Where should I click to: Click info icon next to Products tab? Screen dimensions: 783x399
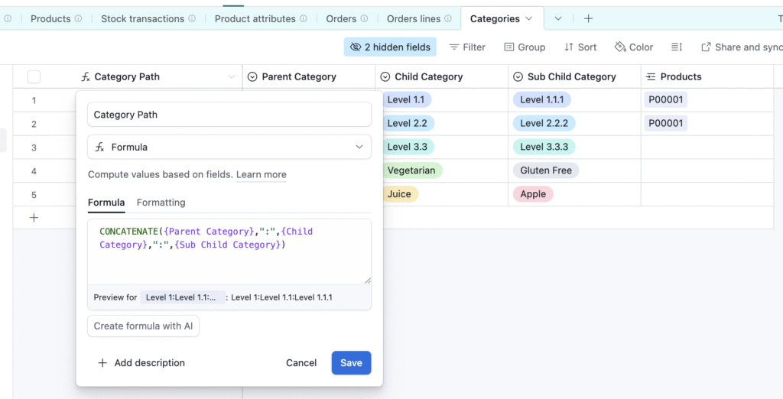click(79, 18)
